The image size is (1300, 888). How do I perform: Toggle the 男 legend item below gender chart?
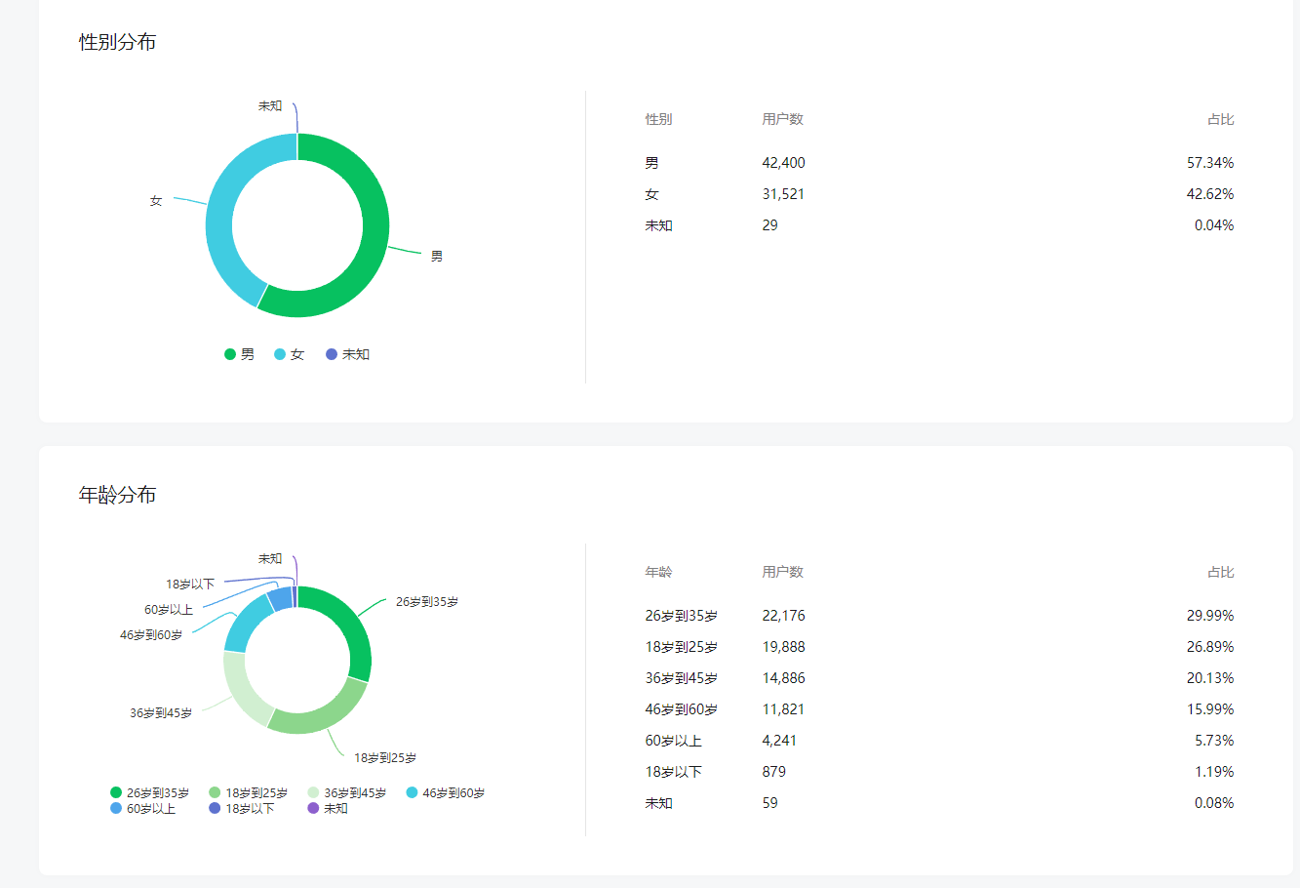pos(240,354)
